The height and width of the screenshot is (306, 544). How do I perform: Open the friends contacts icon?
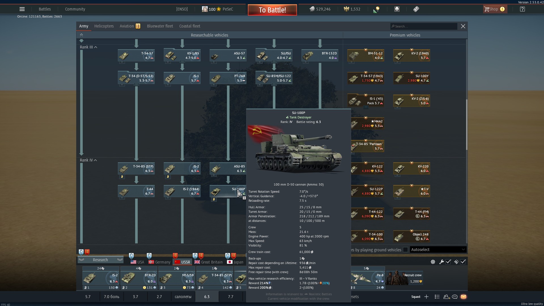pos(446,297)
